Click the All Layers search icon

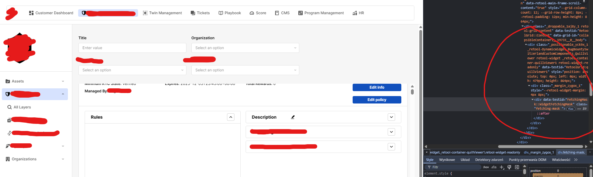tap(10, 107)
